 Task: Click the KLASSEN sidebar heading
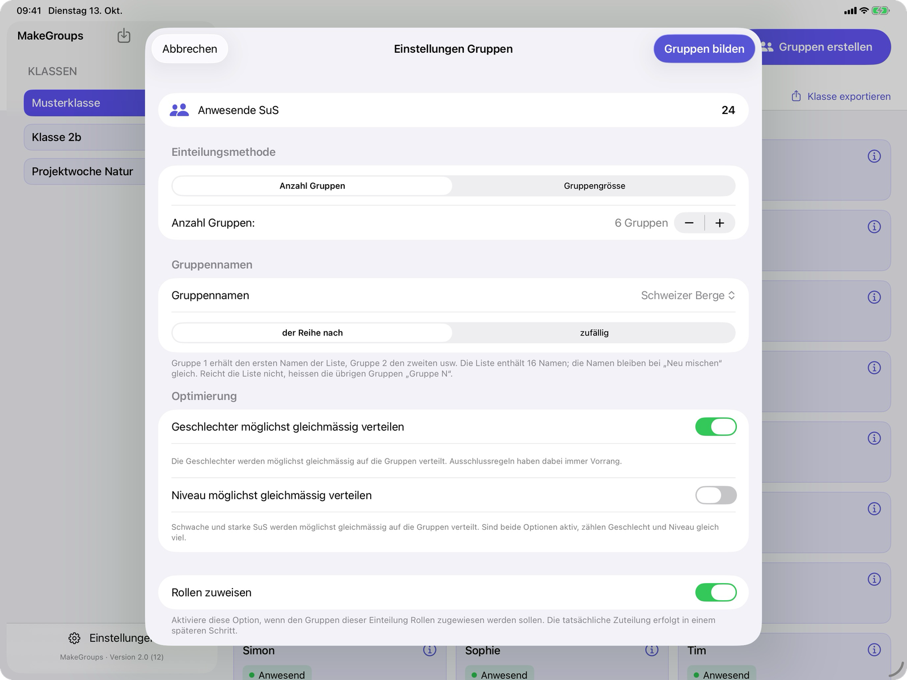coord(52,71)
